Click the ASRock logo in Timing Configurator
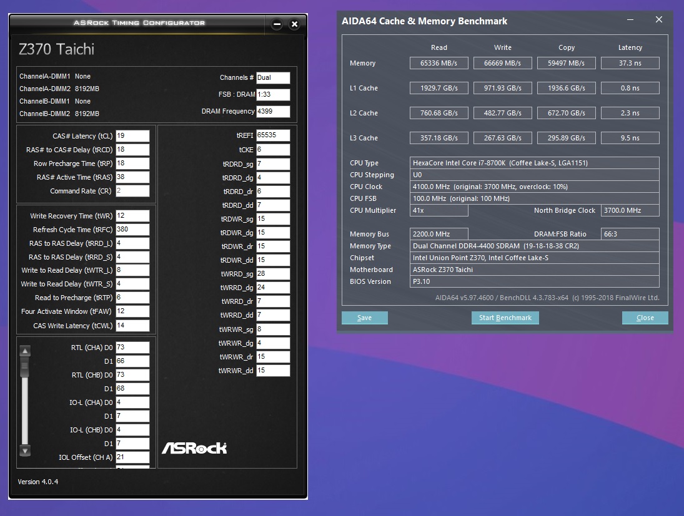The height and width of the screenshot is (516, 684). [194, 448]
